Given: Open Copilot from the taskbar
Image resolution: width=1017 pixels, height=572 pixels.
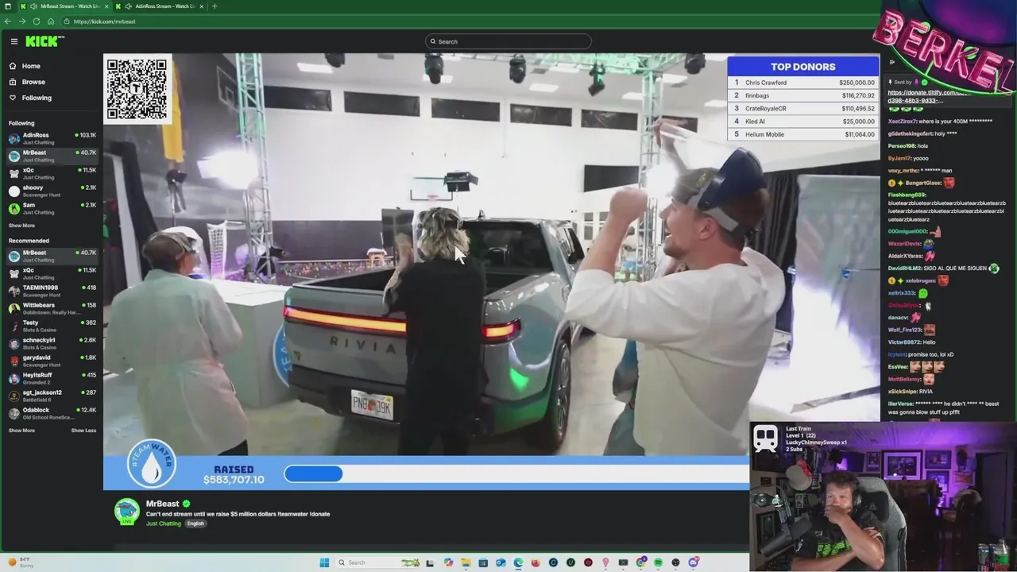Looking at the screenshot, I should 448,562.
